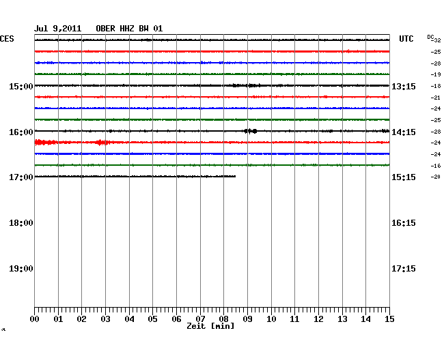The height and width of the screenshot is (337, 444).
Task: Click the 15:15 UTC time label
Action: click(x=404, y=177)
